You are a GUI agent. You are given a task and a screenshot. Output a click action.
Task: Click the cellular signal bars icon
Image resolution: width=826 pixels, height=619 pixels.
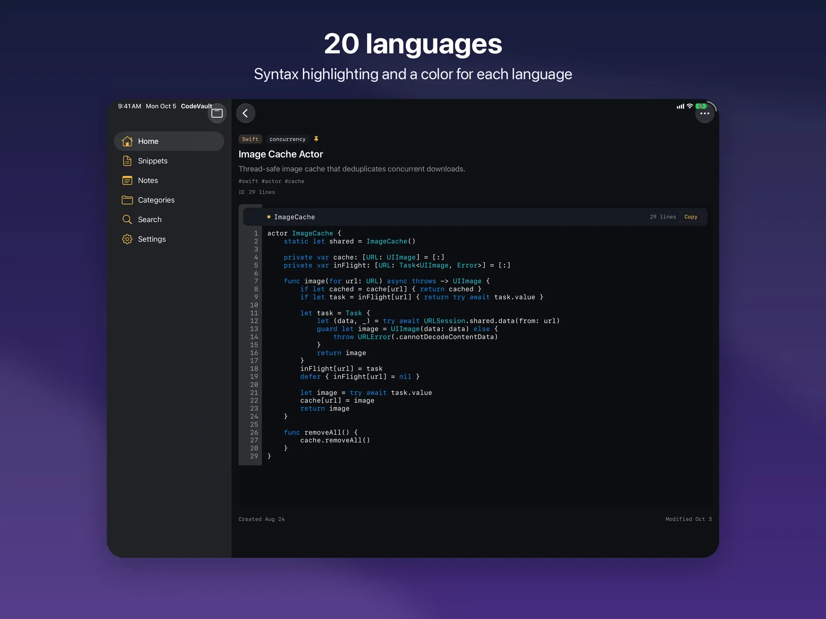click(x=680, y=106)
